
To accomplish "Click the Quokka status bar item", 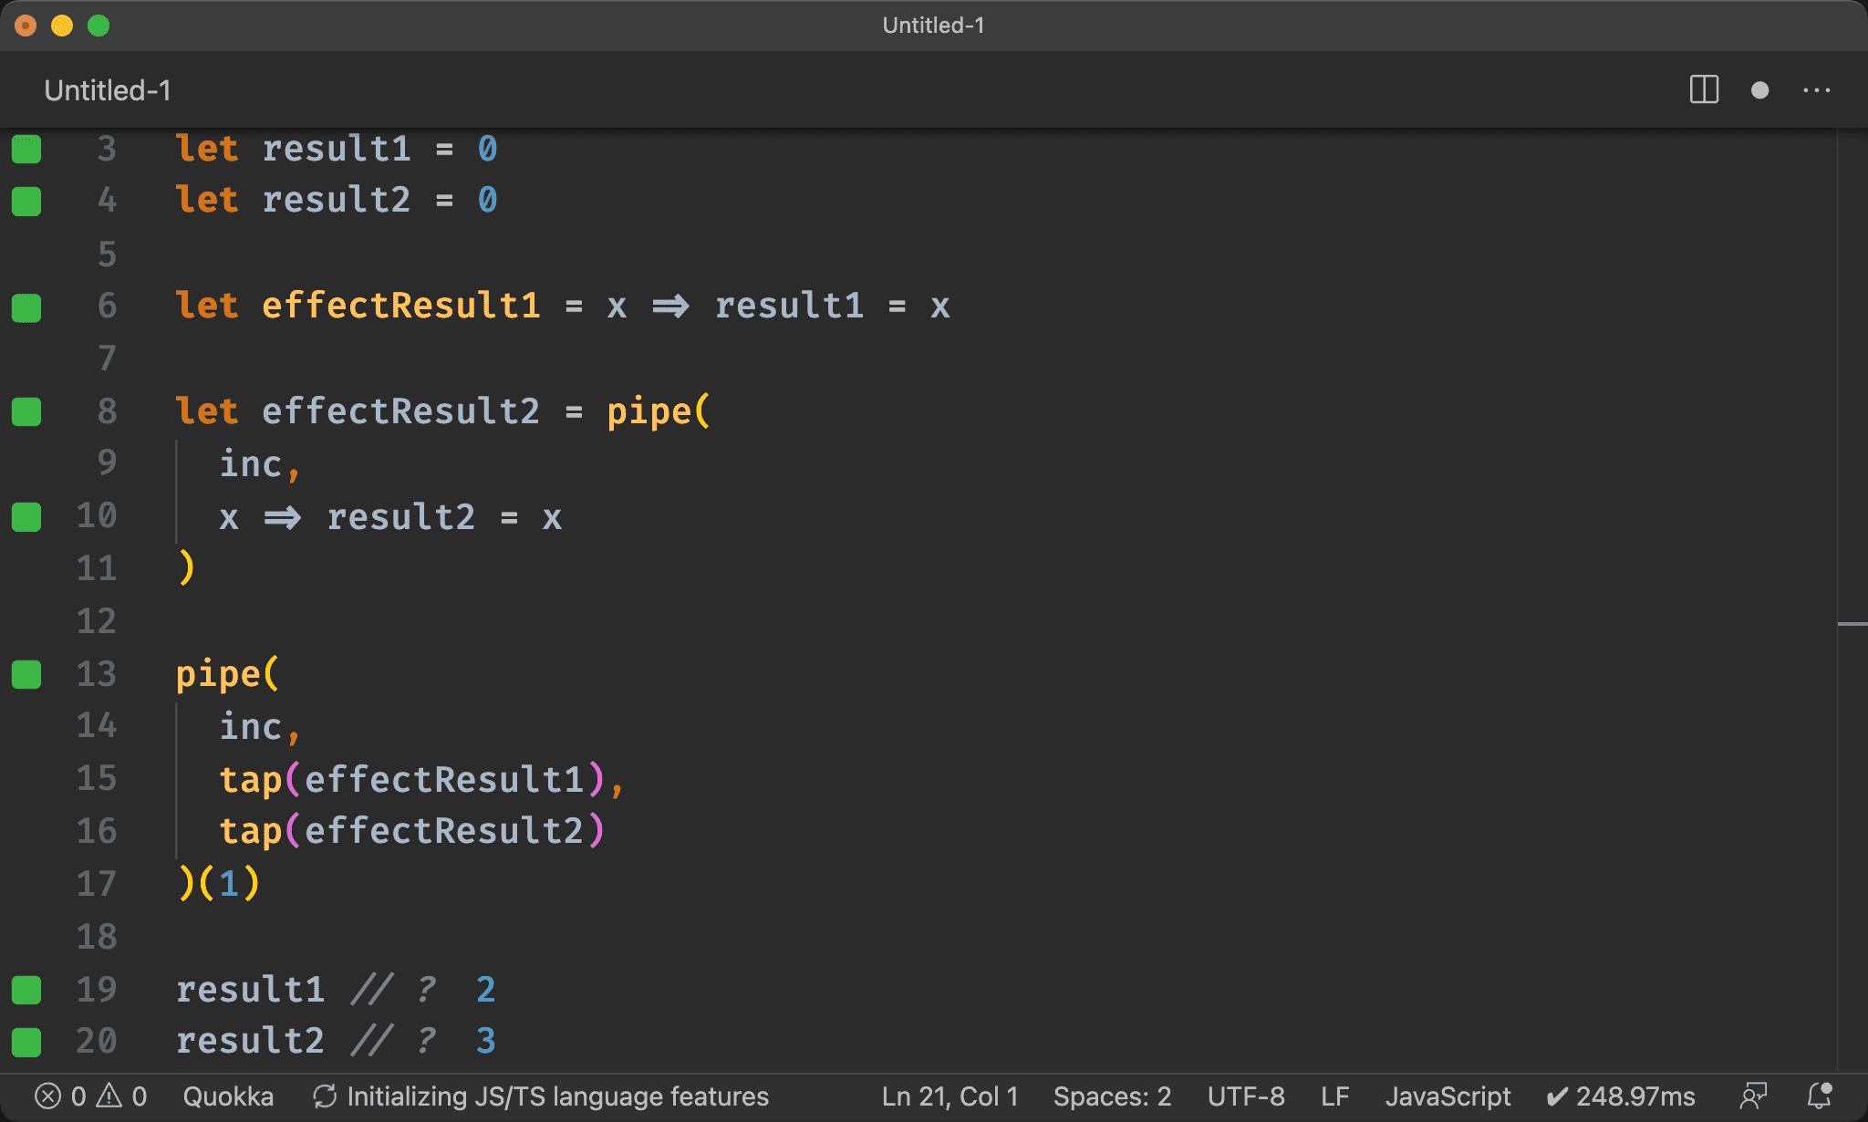I will click(228, 1096).
